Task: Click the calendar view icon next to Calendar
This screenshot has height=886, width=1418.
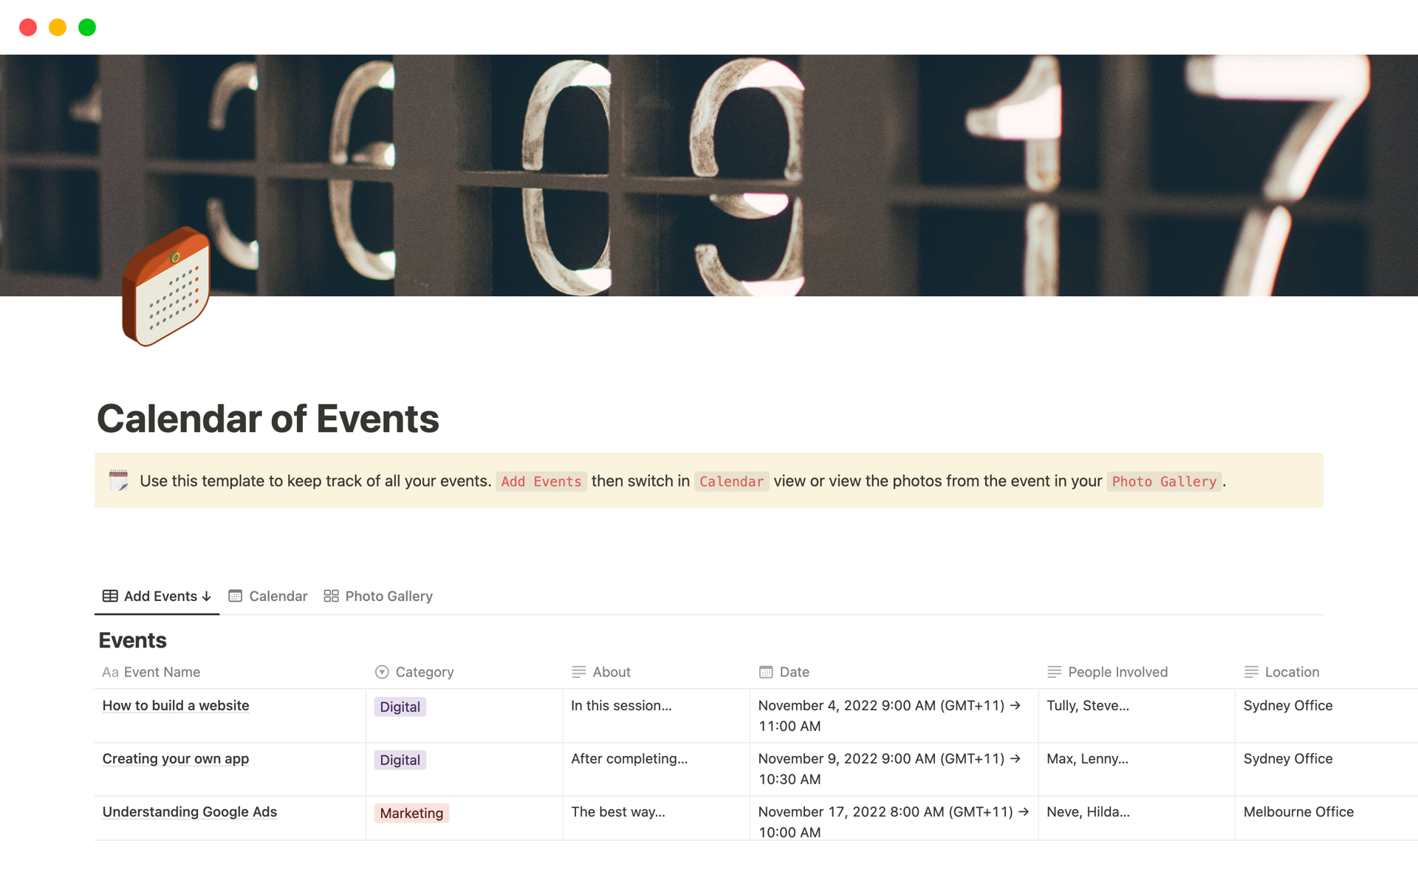Action: pyautogui.click(x=237, y=596)
